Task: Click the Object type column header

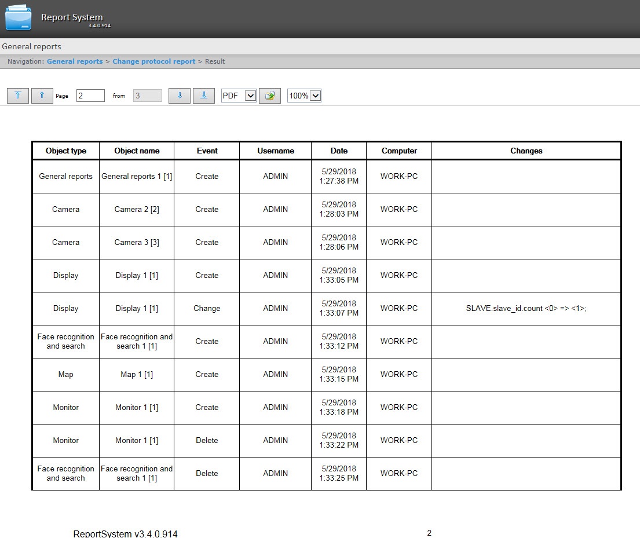Action: pyautogui.click(x=66, y=151)
